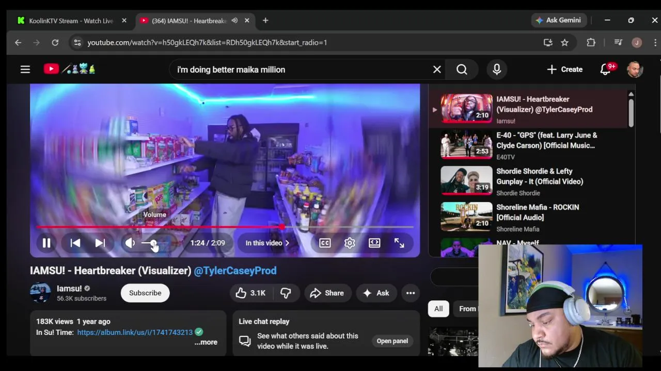Open the Iamsu! channel name link
Screen dimensions: 661x371
(69, 289)
